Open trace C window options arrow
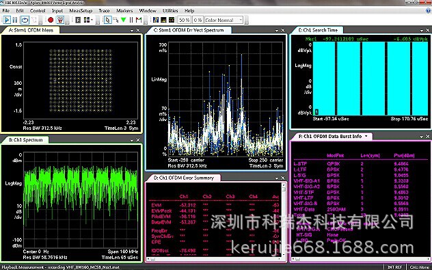The height and width of the screenshot is (270, 432). pos(277,30)
